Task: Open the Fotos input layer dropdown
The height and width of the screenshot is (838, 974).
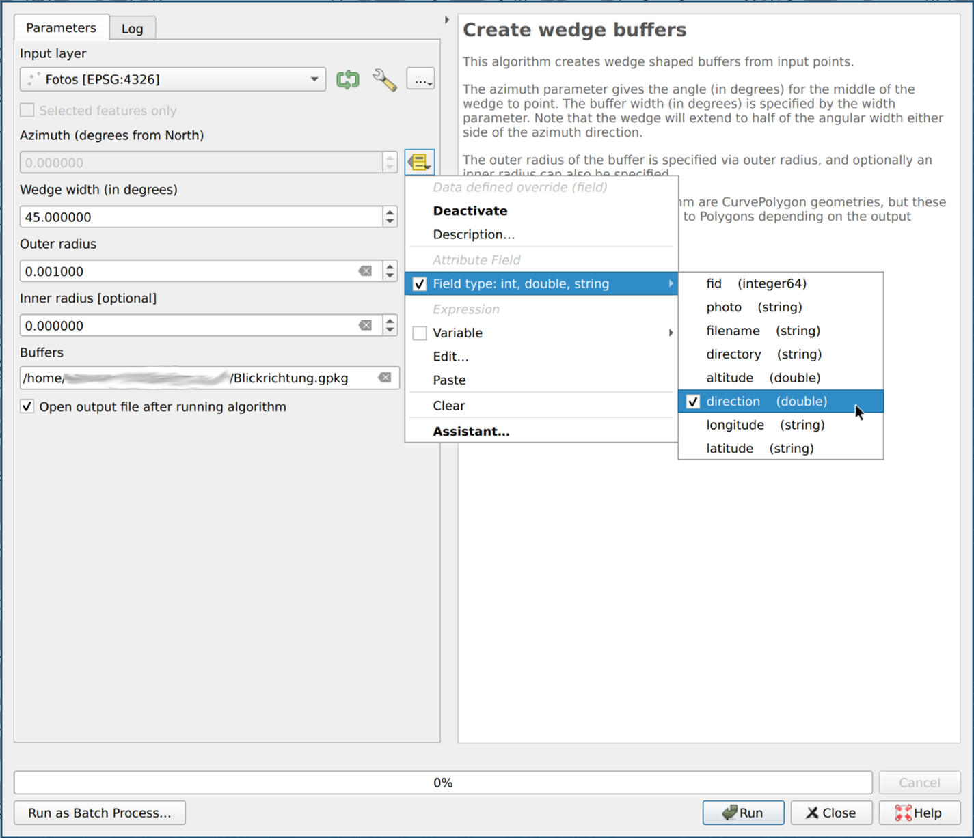Action: [314, 79]
